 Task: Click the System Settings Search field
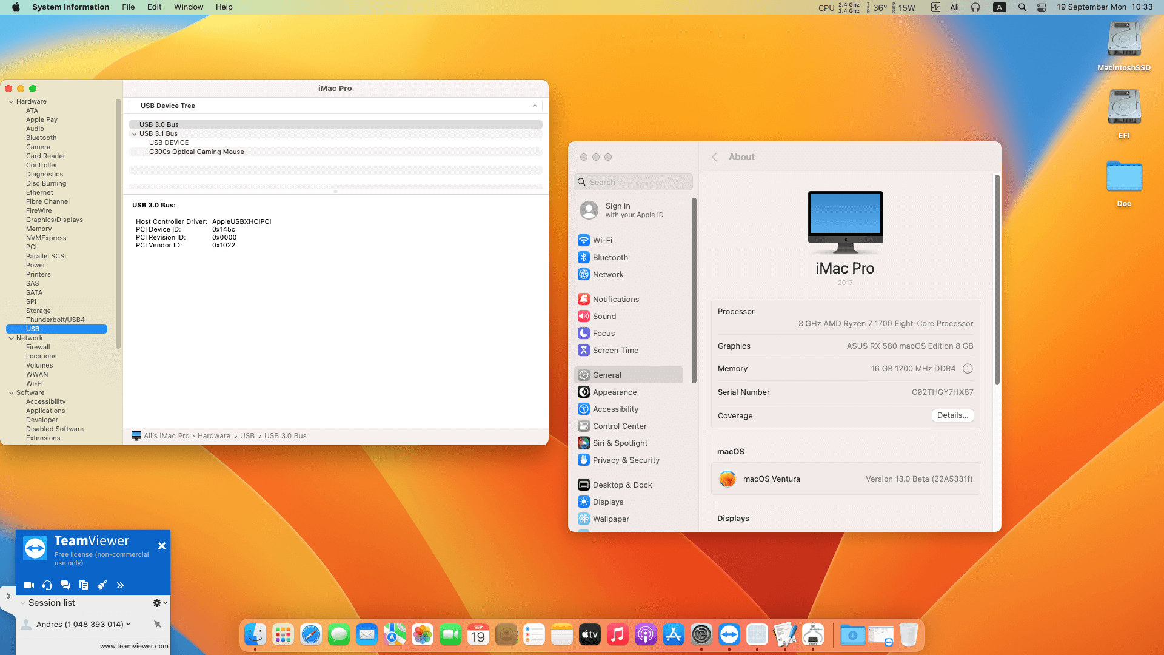click(633, 182)
